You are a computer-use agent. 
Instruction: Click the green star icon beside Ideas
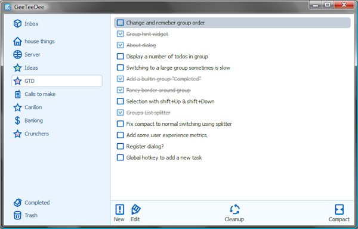pyautogui.click(x=17, y=68)
